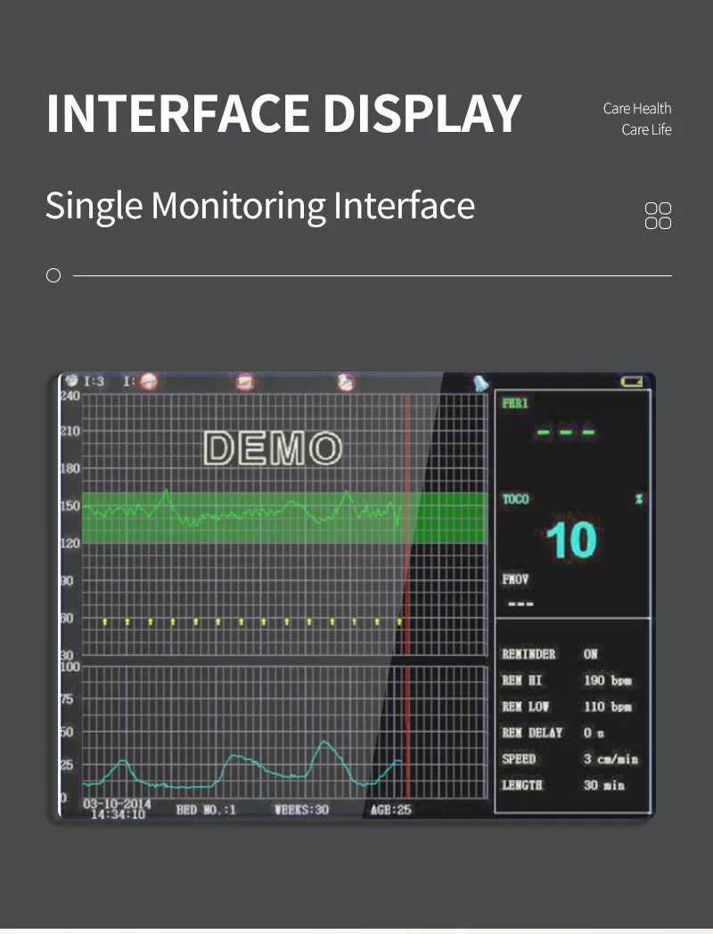Click the muted alarm bell icon
The height and width of the screenshot is (934, 713).
click(148, 380)
